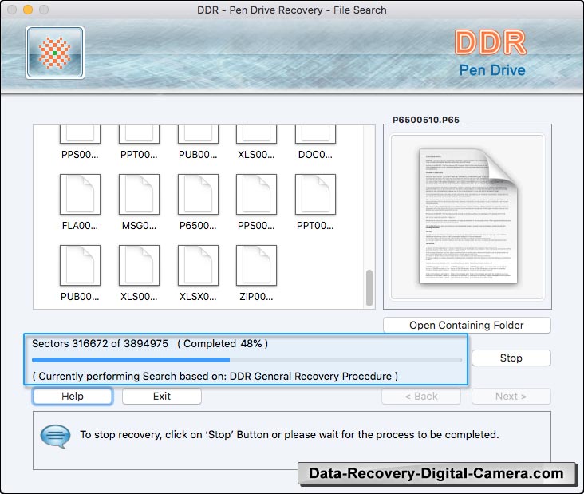This screenshot has height=494, width=584.
Task: Select the PUB00... file in the bottom row
Action: [x=80, y=265]
